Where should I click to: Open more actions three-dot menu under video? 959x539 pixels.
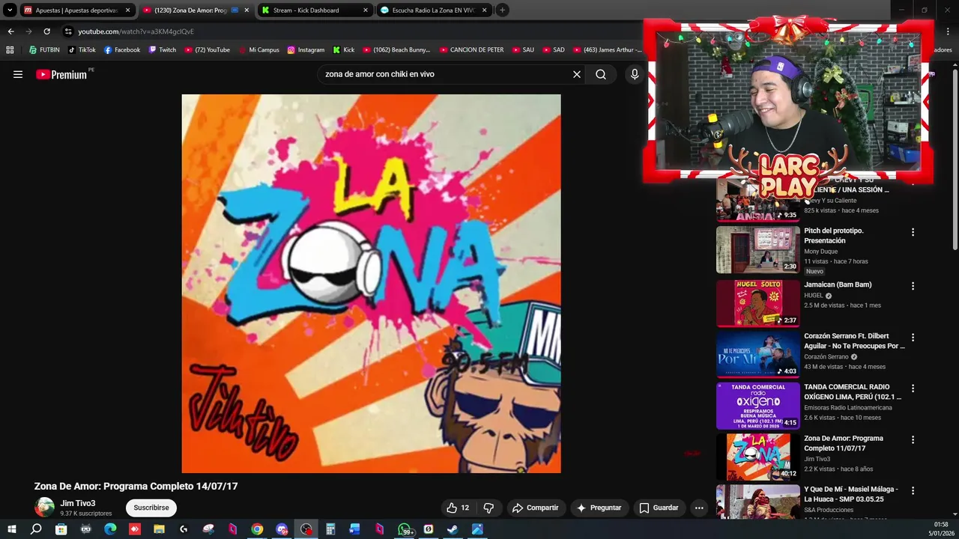pos(699,508)
